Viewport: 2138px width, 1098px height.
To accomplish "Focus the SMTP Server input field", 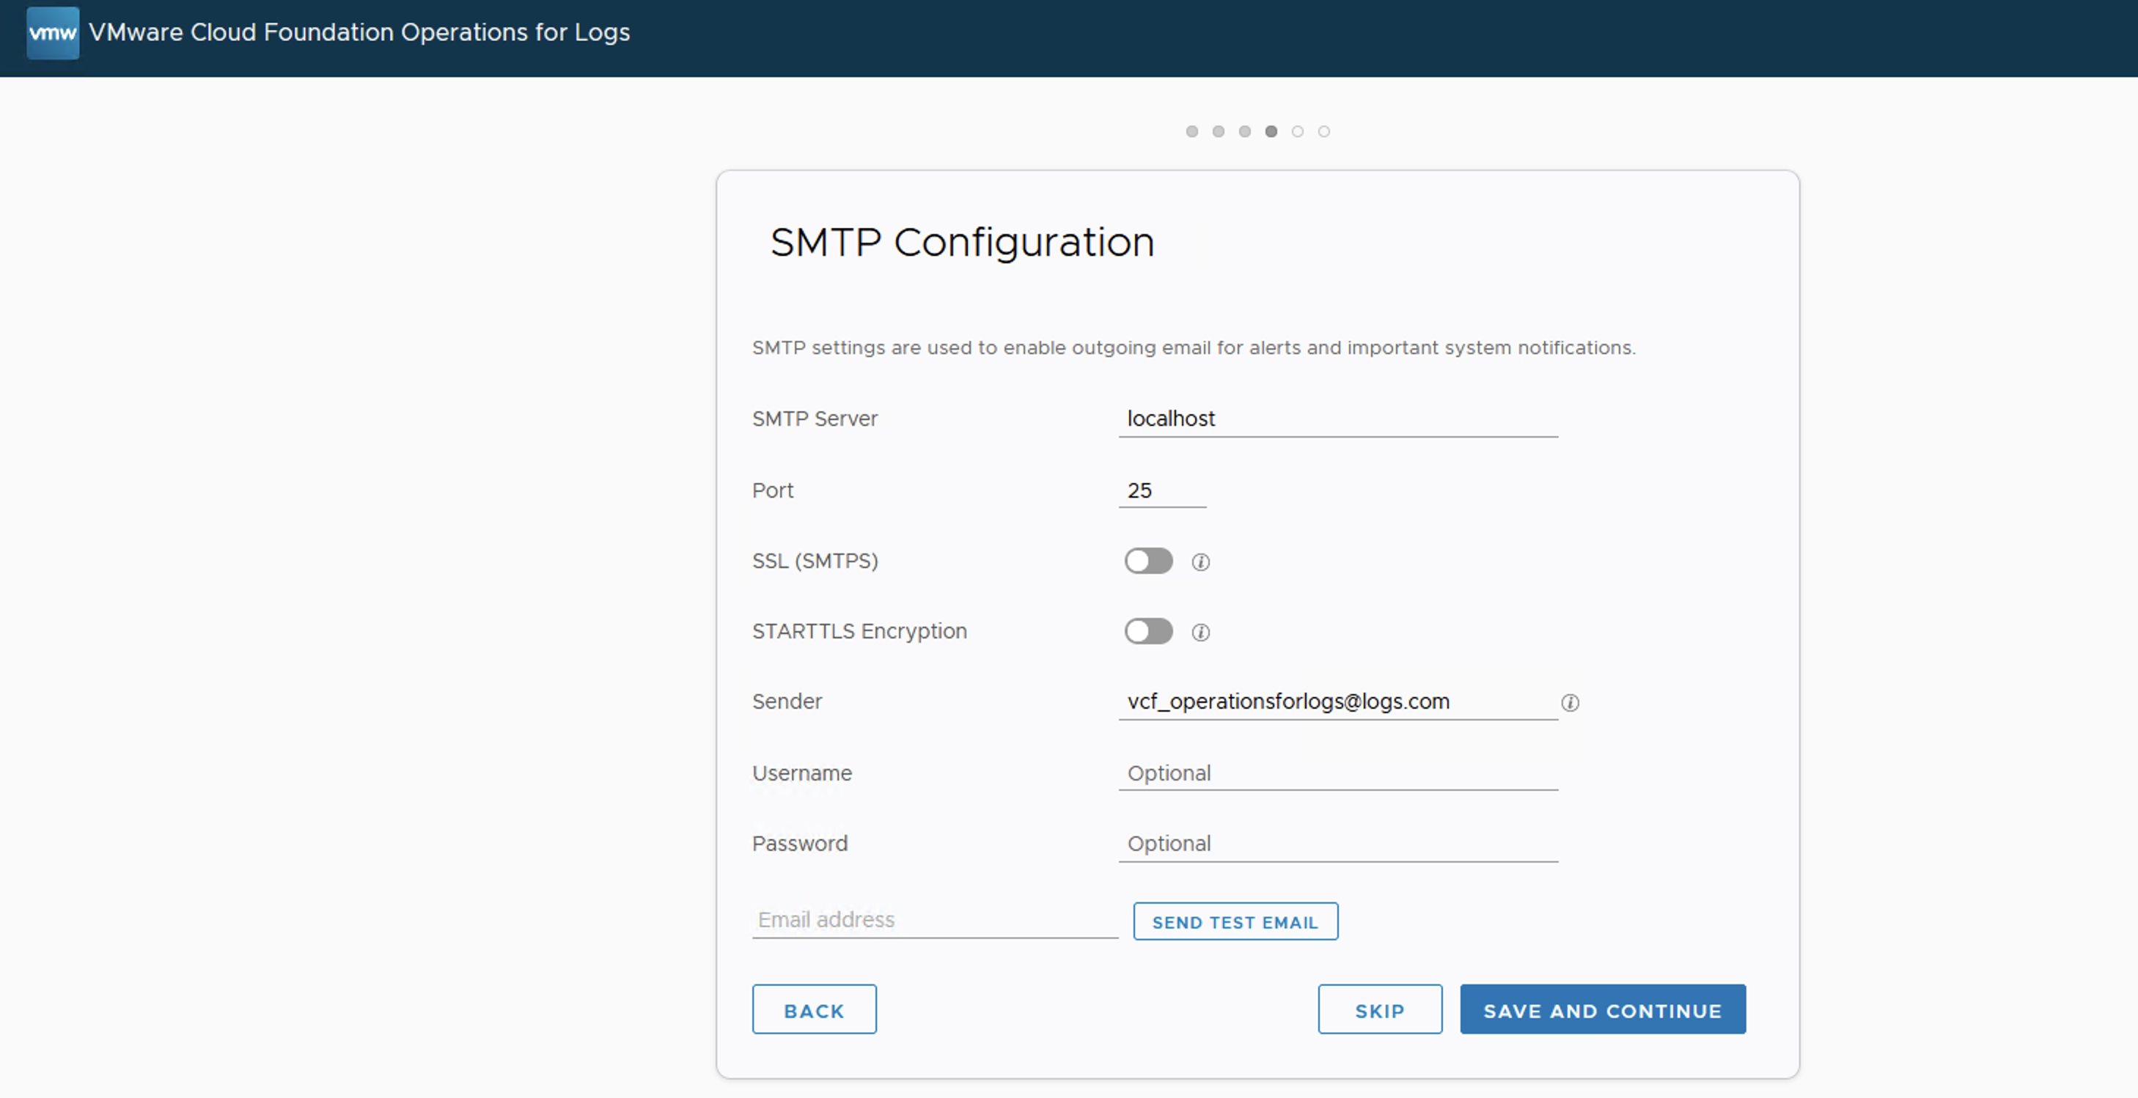I will (1337, 419).
